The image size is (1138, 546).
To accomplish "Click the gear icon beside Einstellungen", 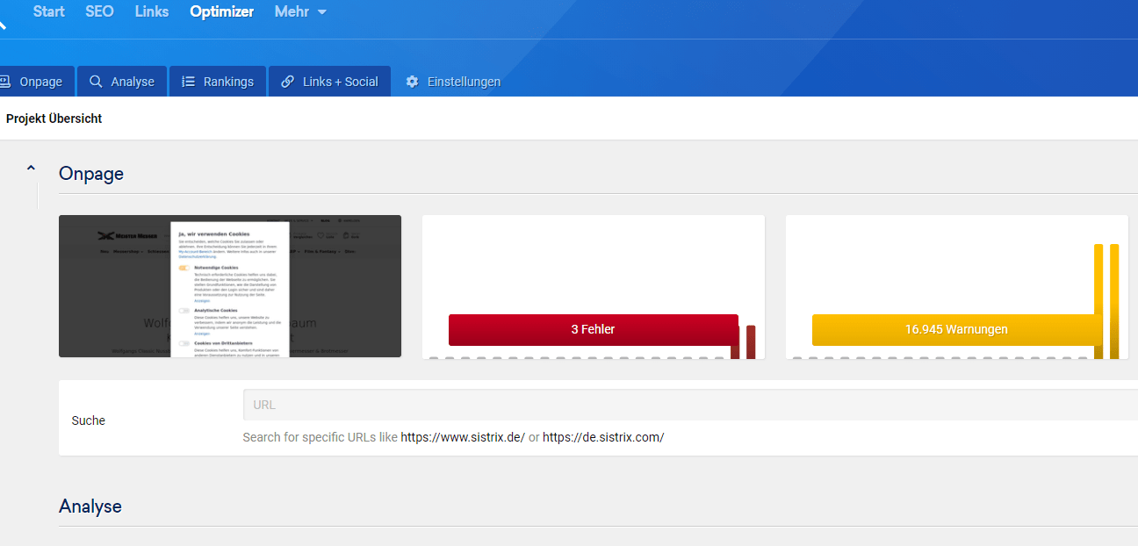I will pyautogui.click(x=412, y=82).
